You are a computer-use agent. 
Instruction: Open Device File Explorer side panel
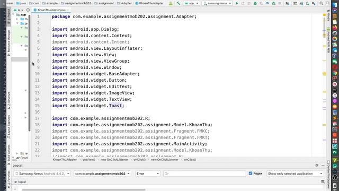[328, 175]
